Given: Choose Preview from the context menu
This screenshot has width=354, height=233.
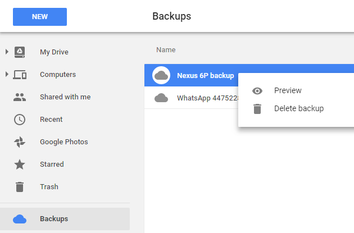Looking at the screenshot, I should [288, 90].
